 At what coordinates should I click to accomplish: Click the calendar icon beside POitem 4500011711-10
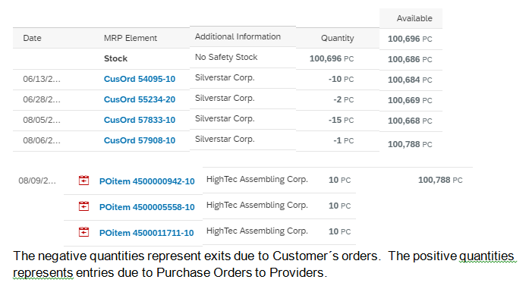[83, 232]
